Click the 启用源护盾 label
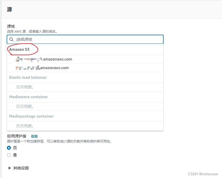Viewport: 222px width, 178px height. 17,136
